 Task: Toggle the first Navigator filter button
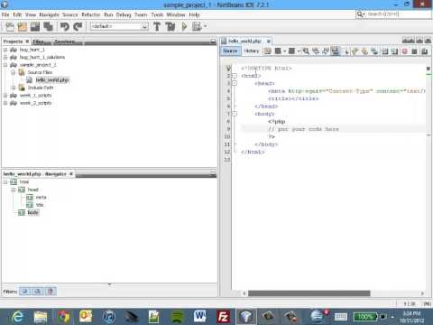coord(25,292)
